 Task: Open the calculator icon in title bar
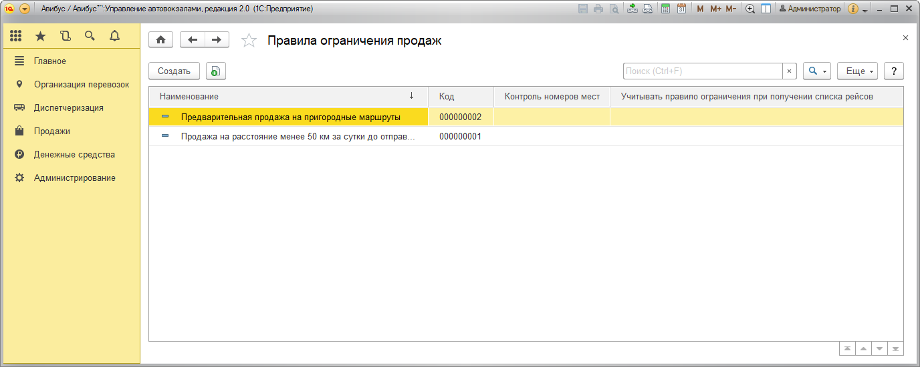pyautogui.click(x=665, y=9)
